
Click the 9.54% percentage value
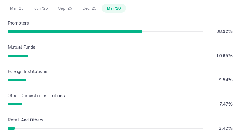tap(226, 80)
